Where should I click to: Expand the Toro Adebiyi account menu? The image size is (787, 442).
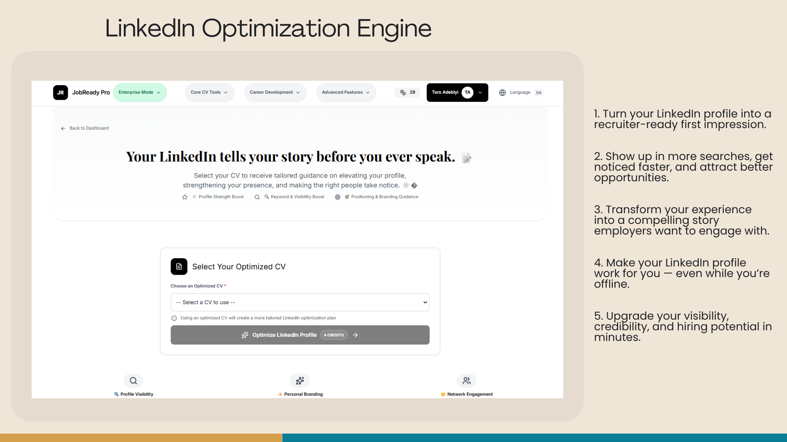[480, 92]
